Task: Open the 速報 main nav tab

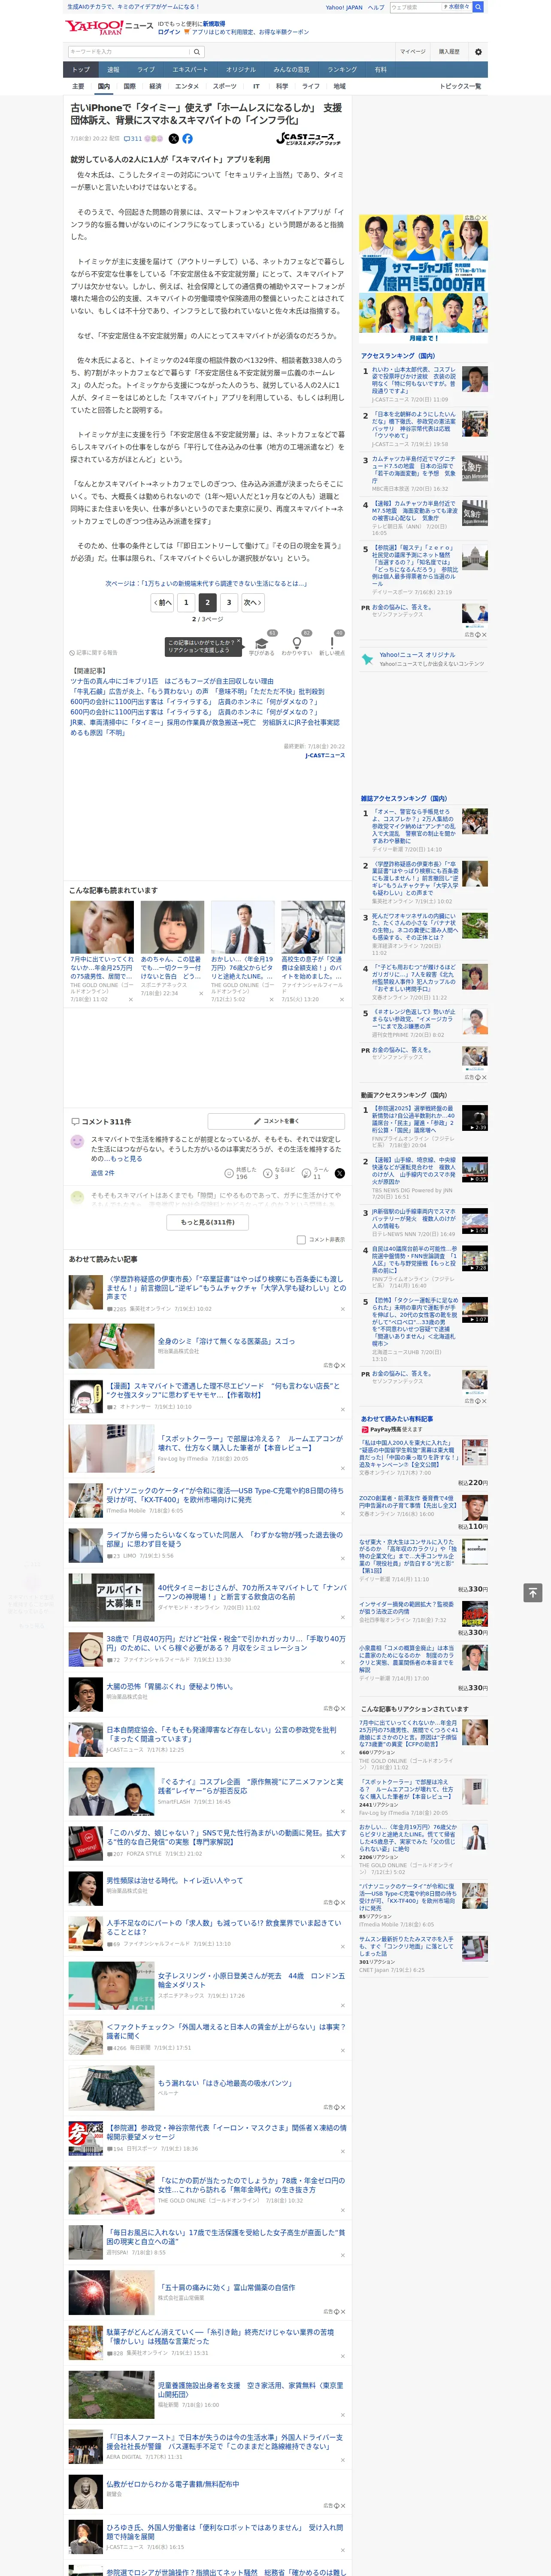Action: [x=113, y=70]
